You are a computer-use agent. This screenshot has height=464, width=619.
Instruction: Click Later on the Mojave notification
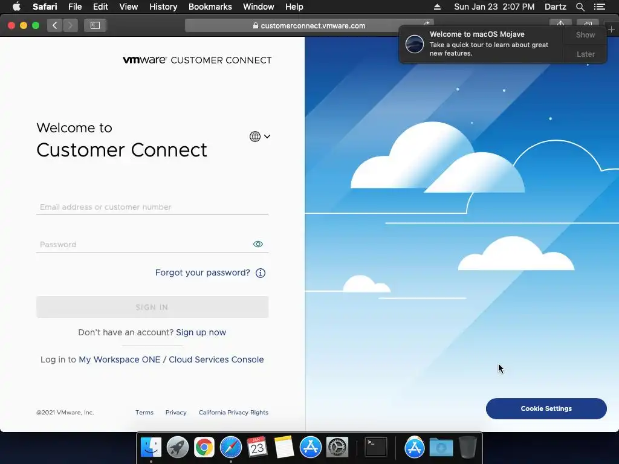tap(585, 54)
